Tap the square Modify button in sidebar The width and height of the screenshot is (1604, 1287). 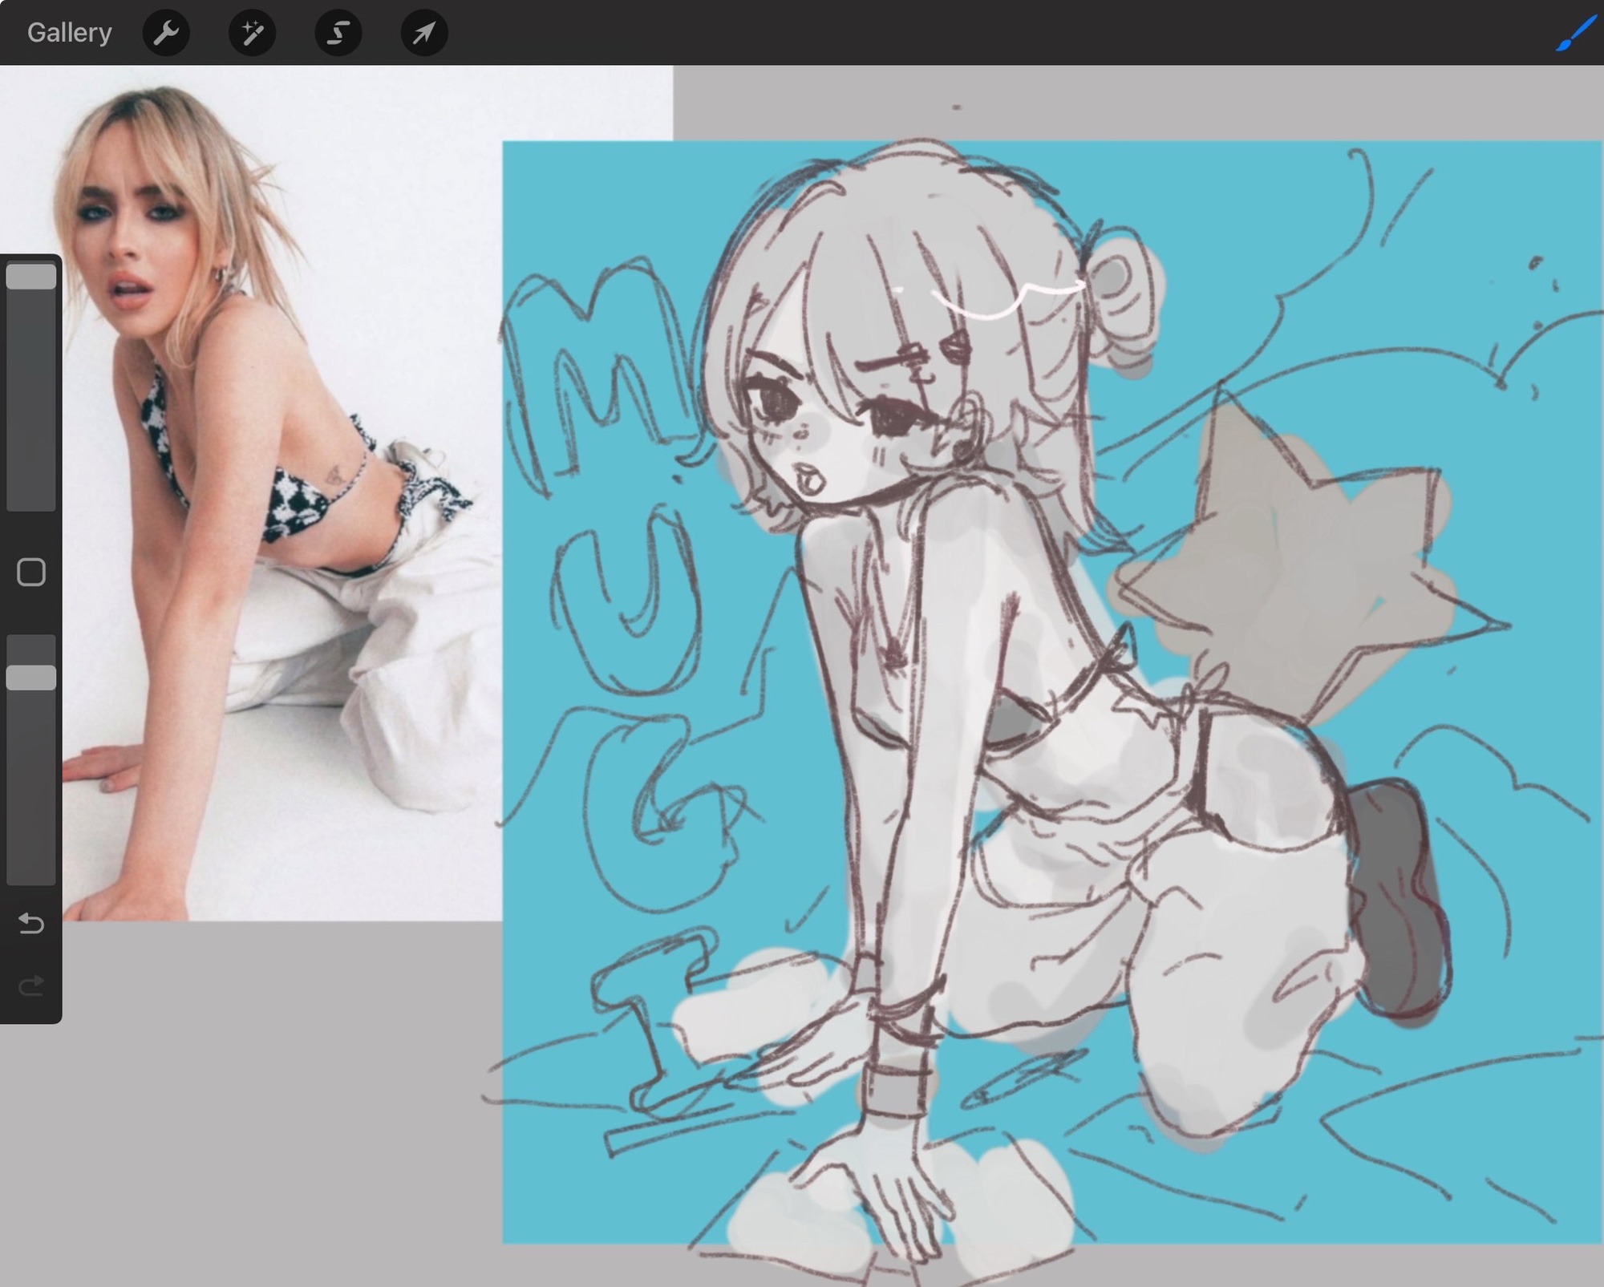(x=31, y=573)
